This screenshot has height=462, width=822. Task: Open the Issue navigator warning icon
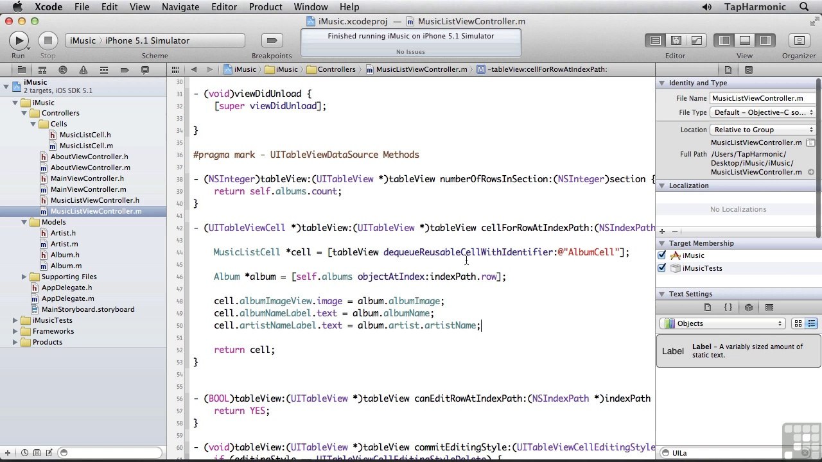pyautogui.click(x=83, y=69)
